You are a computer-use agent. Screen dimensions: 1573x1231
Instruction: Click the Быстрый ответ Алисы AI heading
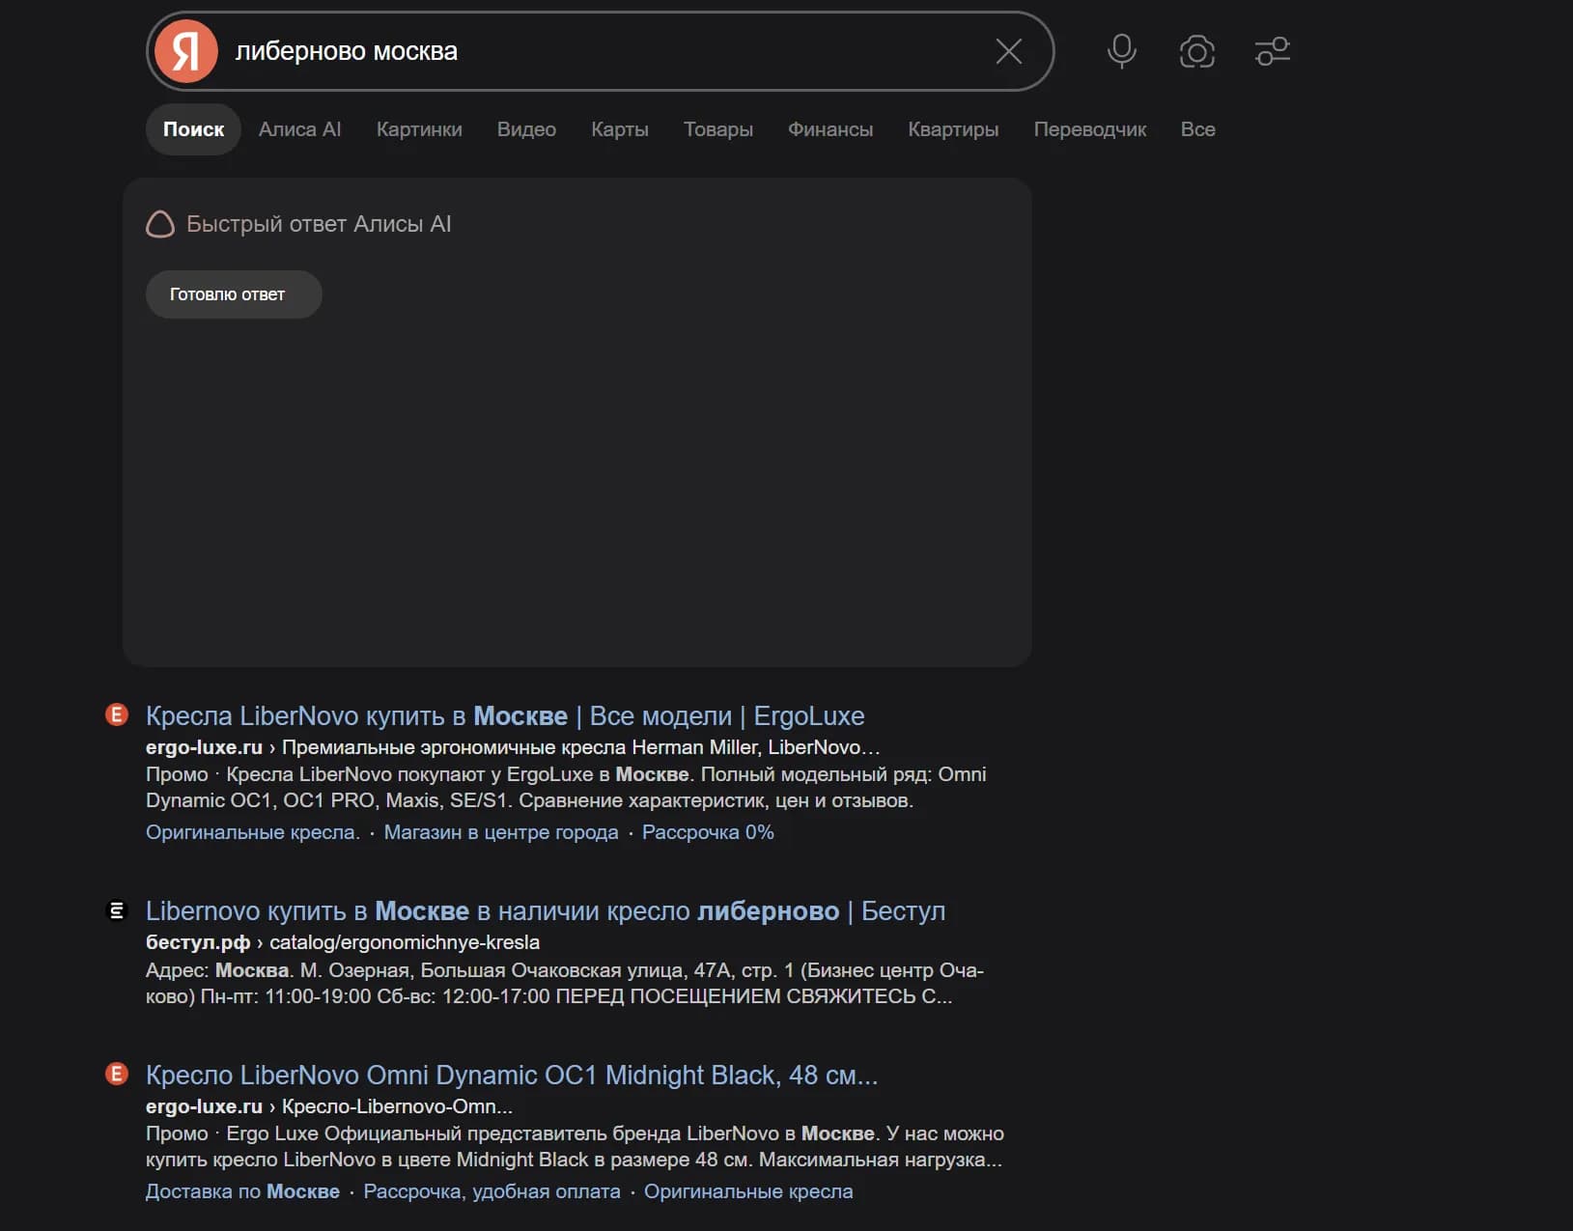(319, 224)
